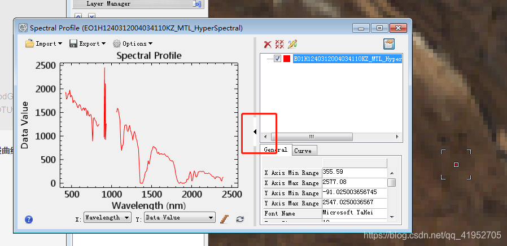Click the spectrum list horizontal scrollbar thumb
The height and width of the screenshot is (246, 507).
(x=312, y=137)
